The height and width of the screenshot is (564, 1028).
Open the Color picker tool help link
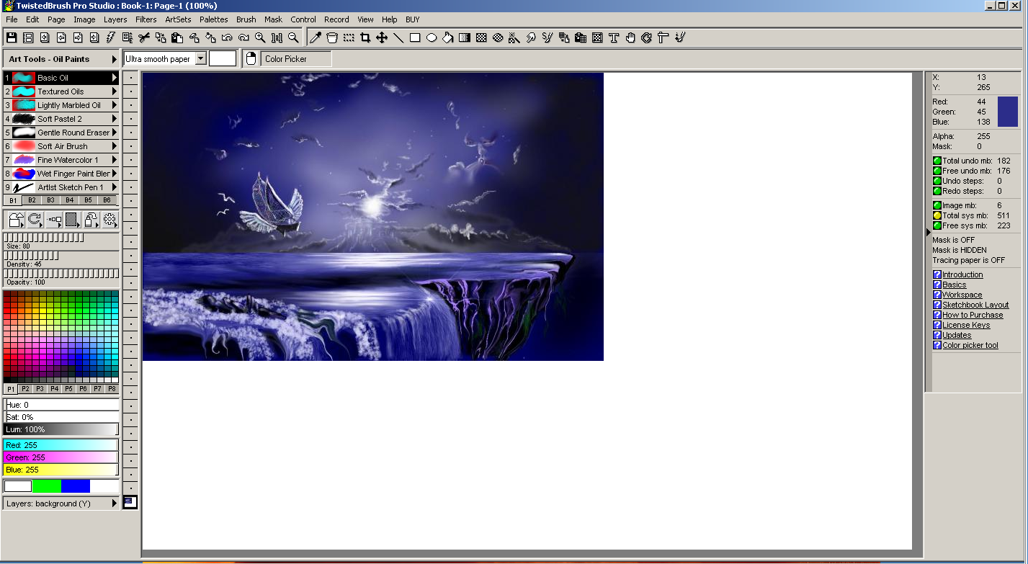pyautogui.click(x=970, y=345)
